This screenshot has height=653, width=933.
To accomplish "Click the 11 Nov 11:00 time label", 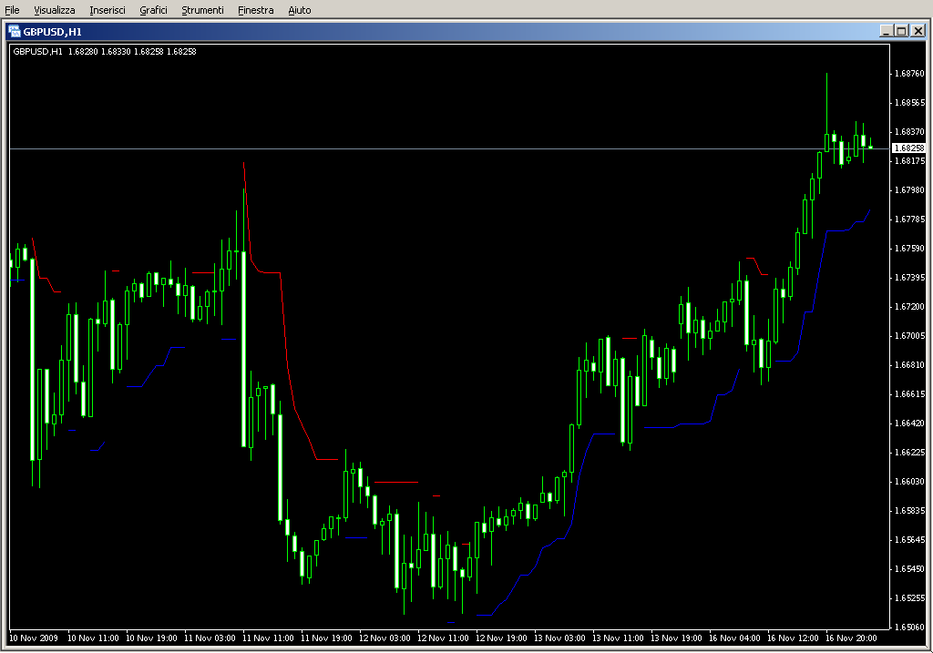I will (x=268, y=638).
